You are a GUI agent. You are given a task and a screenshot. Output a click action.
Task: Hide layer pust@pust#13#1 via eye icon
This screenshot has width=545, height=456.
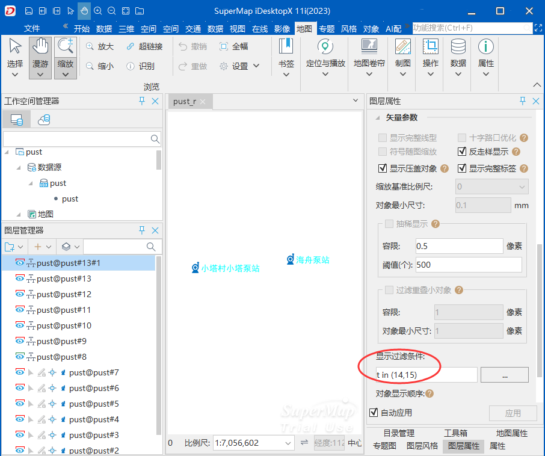click(20, 263)
